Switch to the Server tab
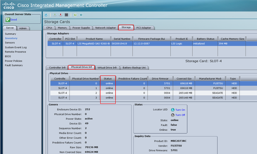The width and height of the screenshot is (257, 154). pyautogui.click(x=10, y=28)
